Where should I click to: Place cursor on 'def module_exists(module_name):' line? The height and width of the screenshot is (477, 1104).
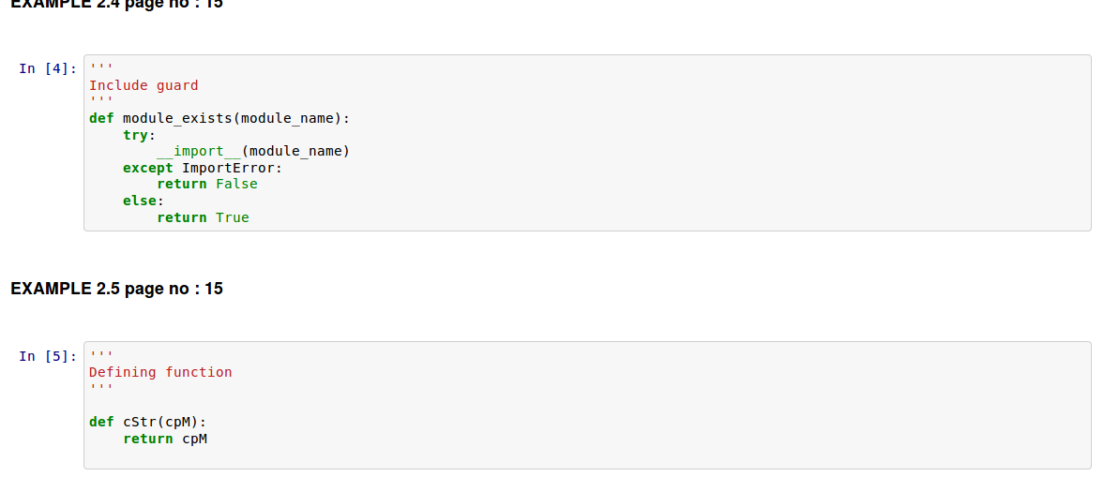click(x=219, y=119)
